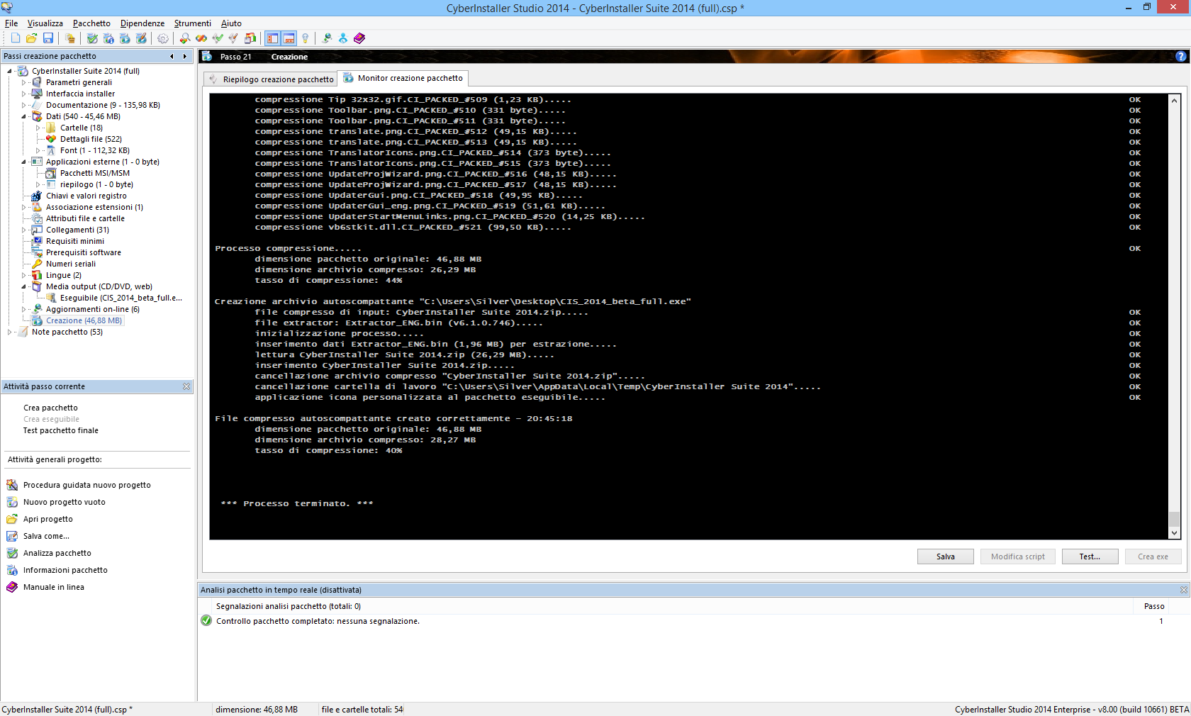Image resolution: width=1191 pixels, height=716 pixels.
Task: Click the magnifier search toolbar icon
Action: click(x=184, y=38)
